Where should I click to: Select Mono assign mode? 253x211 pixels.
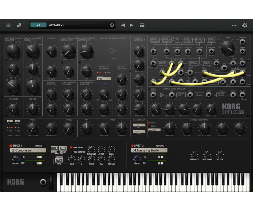pyautogui.click(x=7, y=128)
